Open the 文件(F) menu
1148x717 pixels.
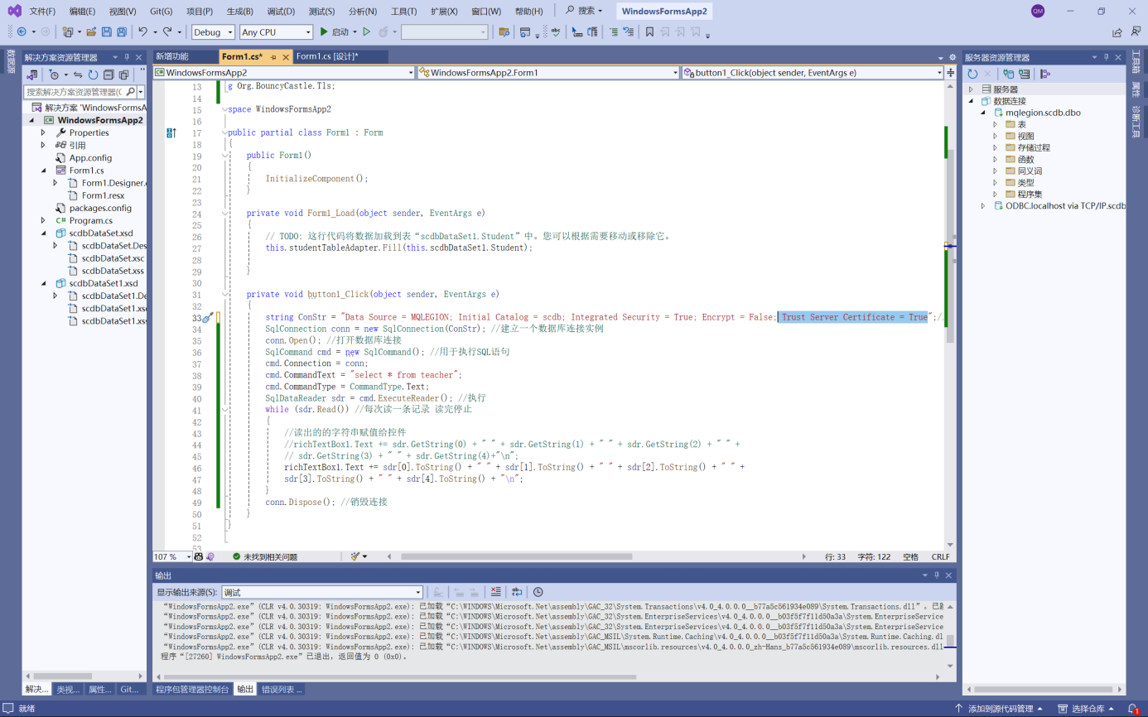[x=42, y=11]
